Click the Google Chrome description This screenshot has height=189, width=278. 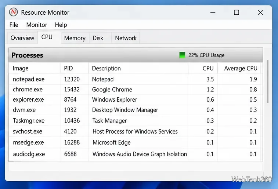click(112, 90)
